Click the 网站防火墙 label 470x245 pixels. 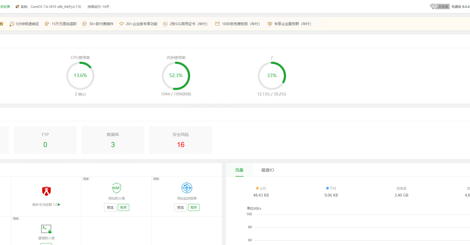click(x=116, y=198)
